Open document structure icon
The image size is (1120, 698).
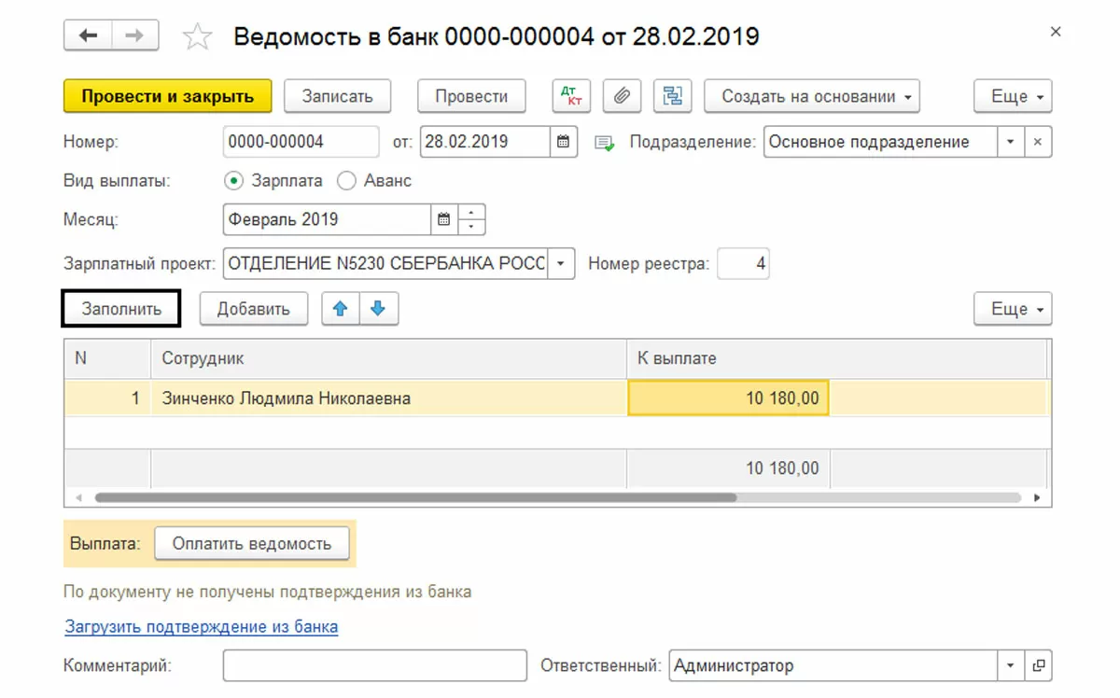point(671,95)
